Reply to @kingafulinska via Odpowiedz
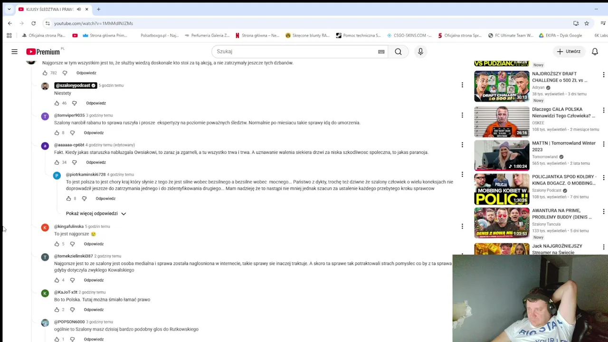The image size is (608, 342). 94,244
